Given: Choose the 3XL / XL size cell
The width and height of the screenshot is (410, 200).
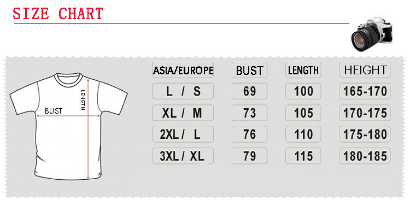Looking at the screenshot, I should coord(183,156).
